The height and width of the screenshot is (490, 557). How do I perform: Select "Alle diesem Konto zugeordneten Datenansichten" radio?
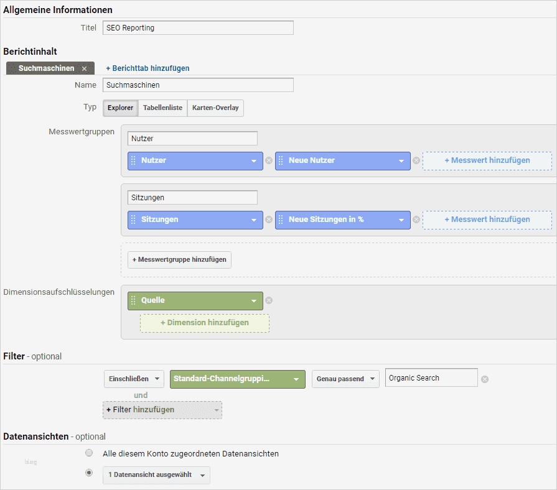pos(89,453)
